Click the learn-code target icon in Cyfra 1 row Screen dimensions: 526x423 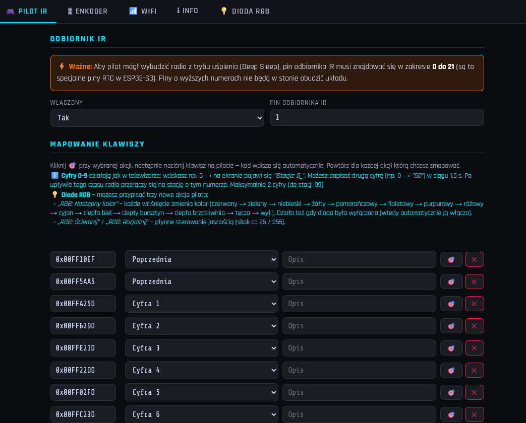click(451, 304)
